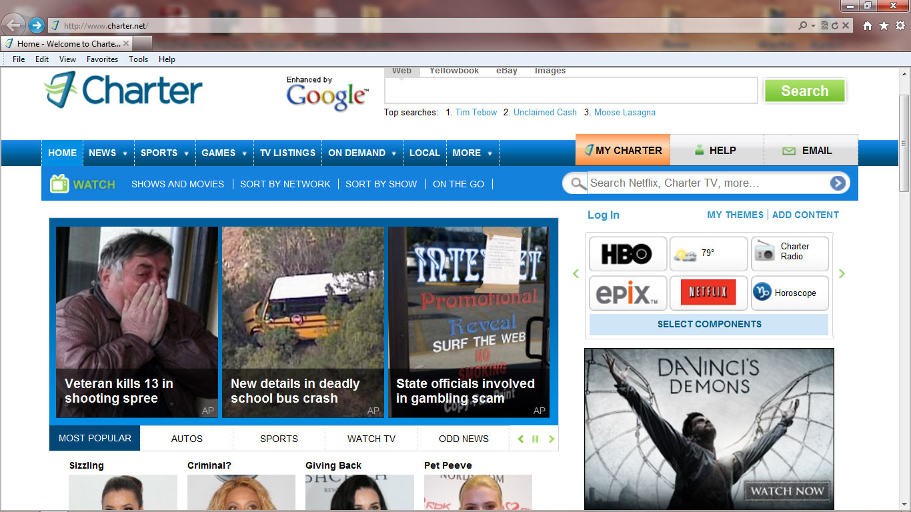Open the Horoscope tile
The width and height of the screenshot is (911, 512).
click(x=790, y=293)
